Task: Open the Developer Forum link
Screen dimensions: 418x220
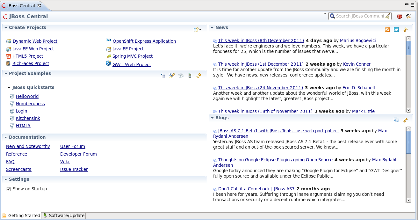Action: (x=78, y=154)
